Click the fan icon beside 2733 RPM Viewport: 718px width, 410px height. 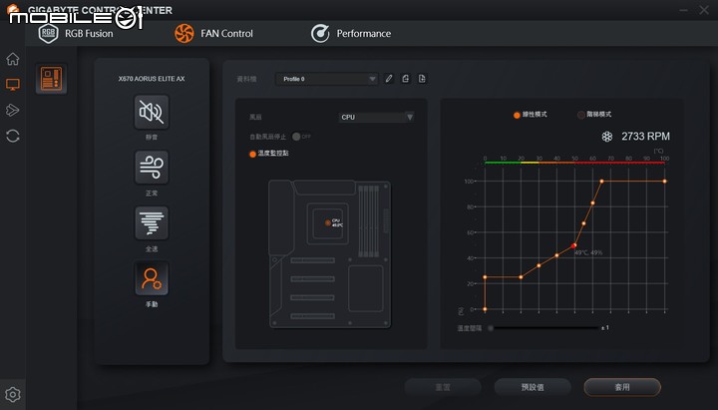pyautogui.click(x=607, y=137)
